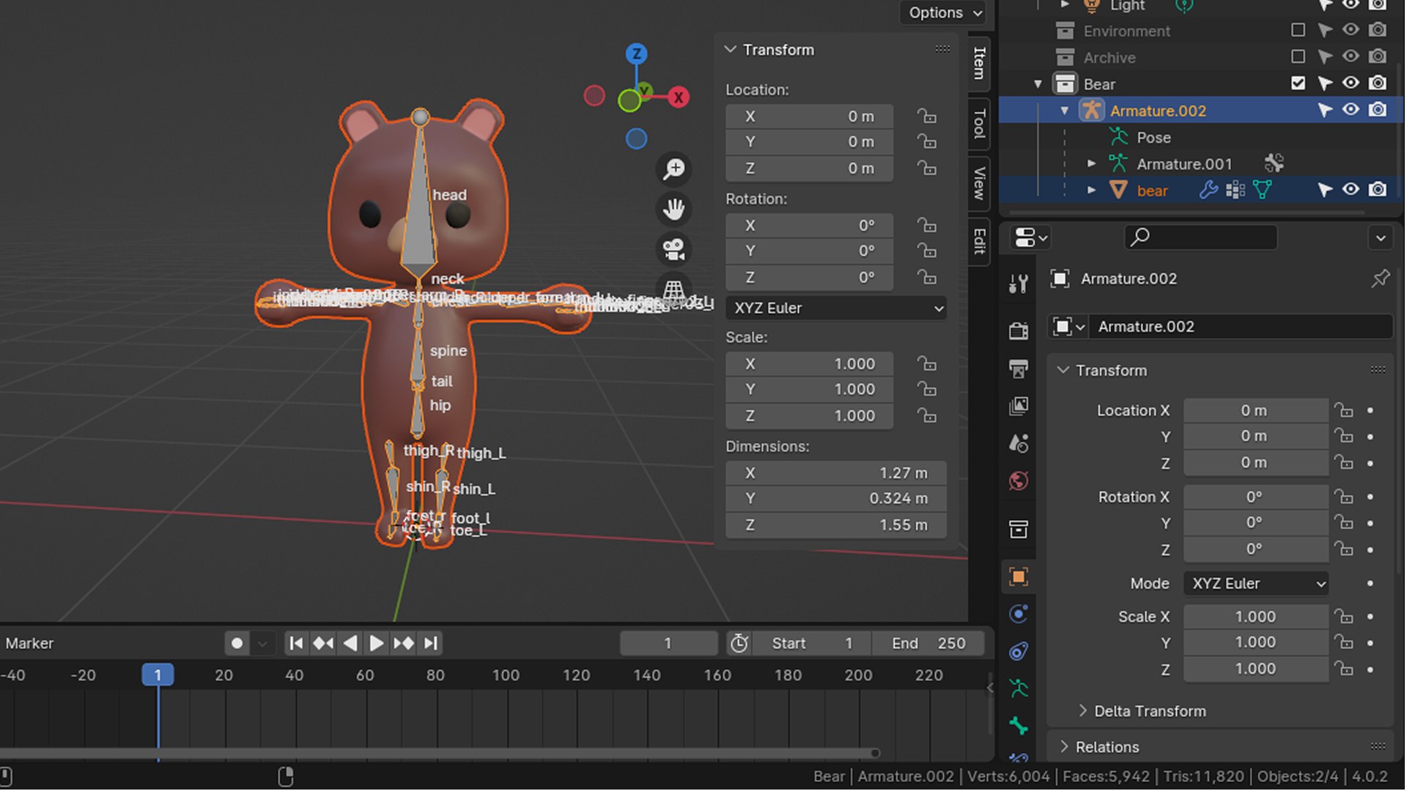Collapse the Bear collection tree
This screenshot has height=791, width=1407.
point(1038,84)
